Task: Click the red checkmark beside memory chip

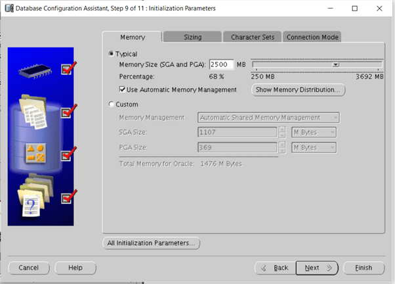Action: point(68,68)
